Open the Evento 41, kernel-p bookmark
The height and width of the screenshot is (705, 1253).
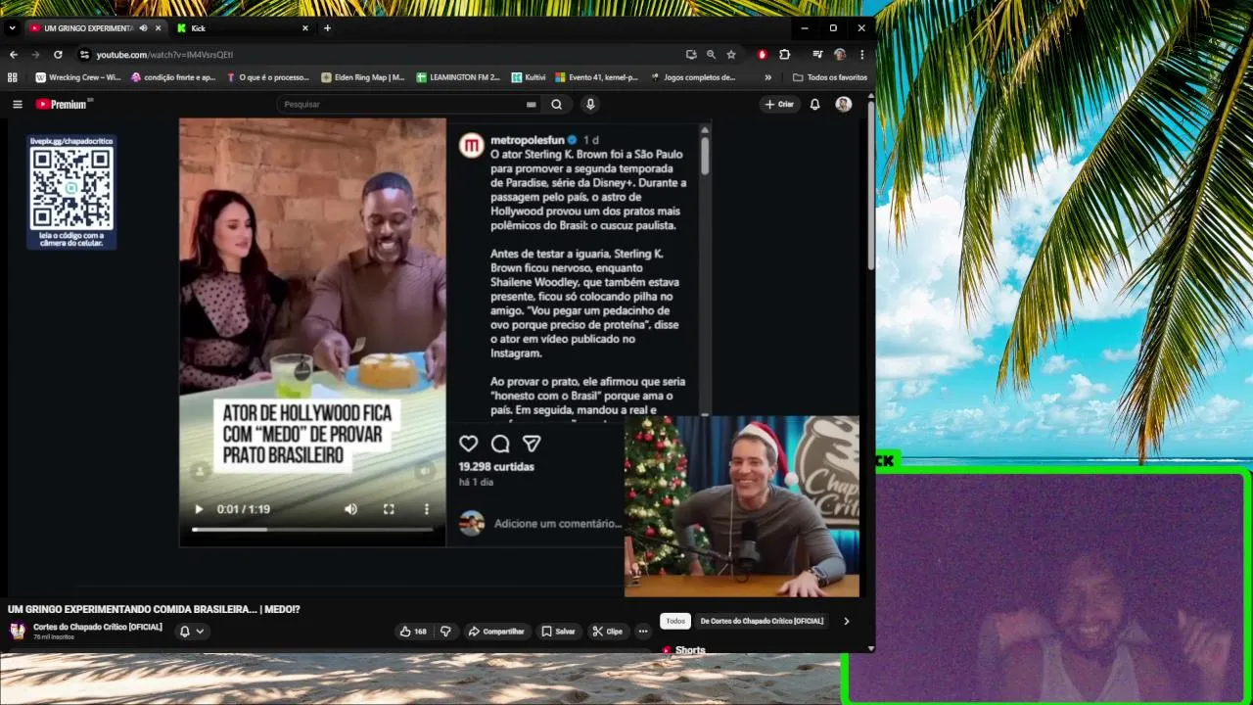coord(596,77)
